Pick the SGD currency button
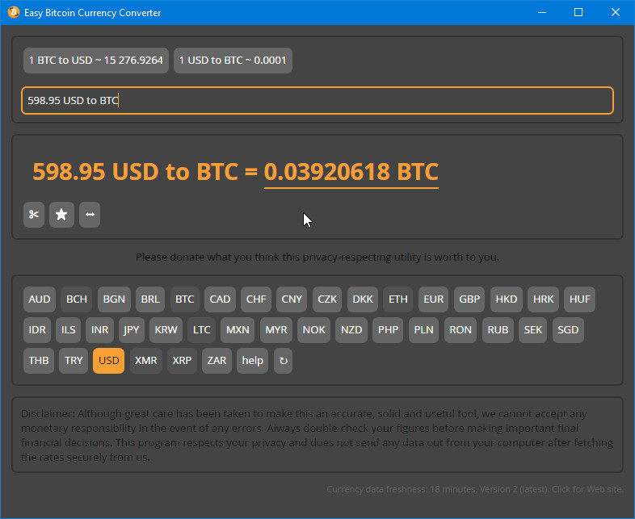 568,330
